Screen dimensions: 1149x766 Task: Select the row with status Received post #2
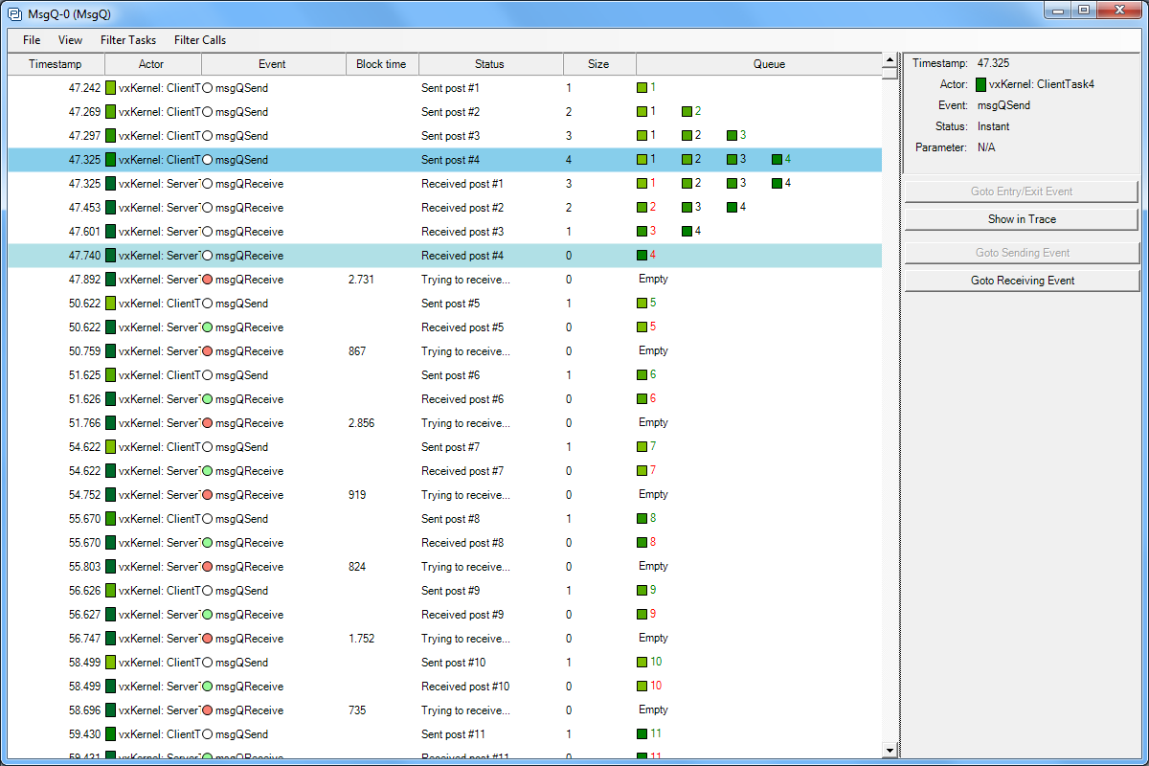(445, 208)
